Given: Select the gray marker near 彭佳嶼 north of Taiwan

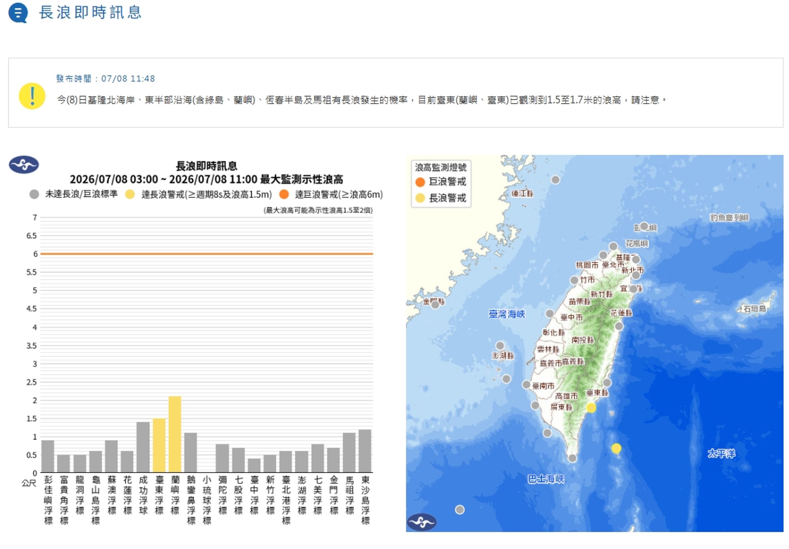Looking at the screenshot, I should pos(644,226).
